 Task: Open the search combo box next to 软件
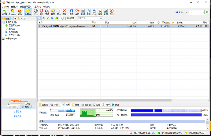196,12
